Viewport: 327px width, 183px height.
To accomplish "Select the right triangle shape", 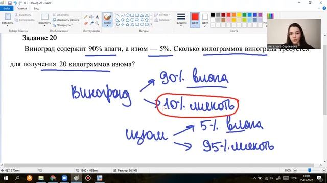I will (x=118, y=20).
